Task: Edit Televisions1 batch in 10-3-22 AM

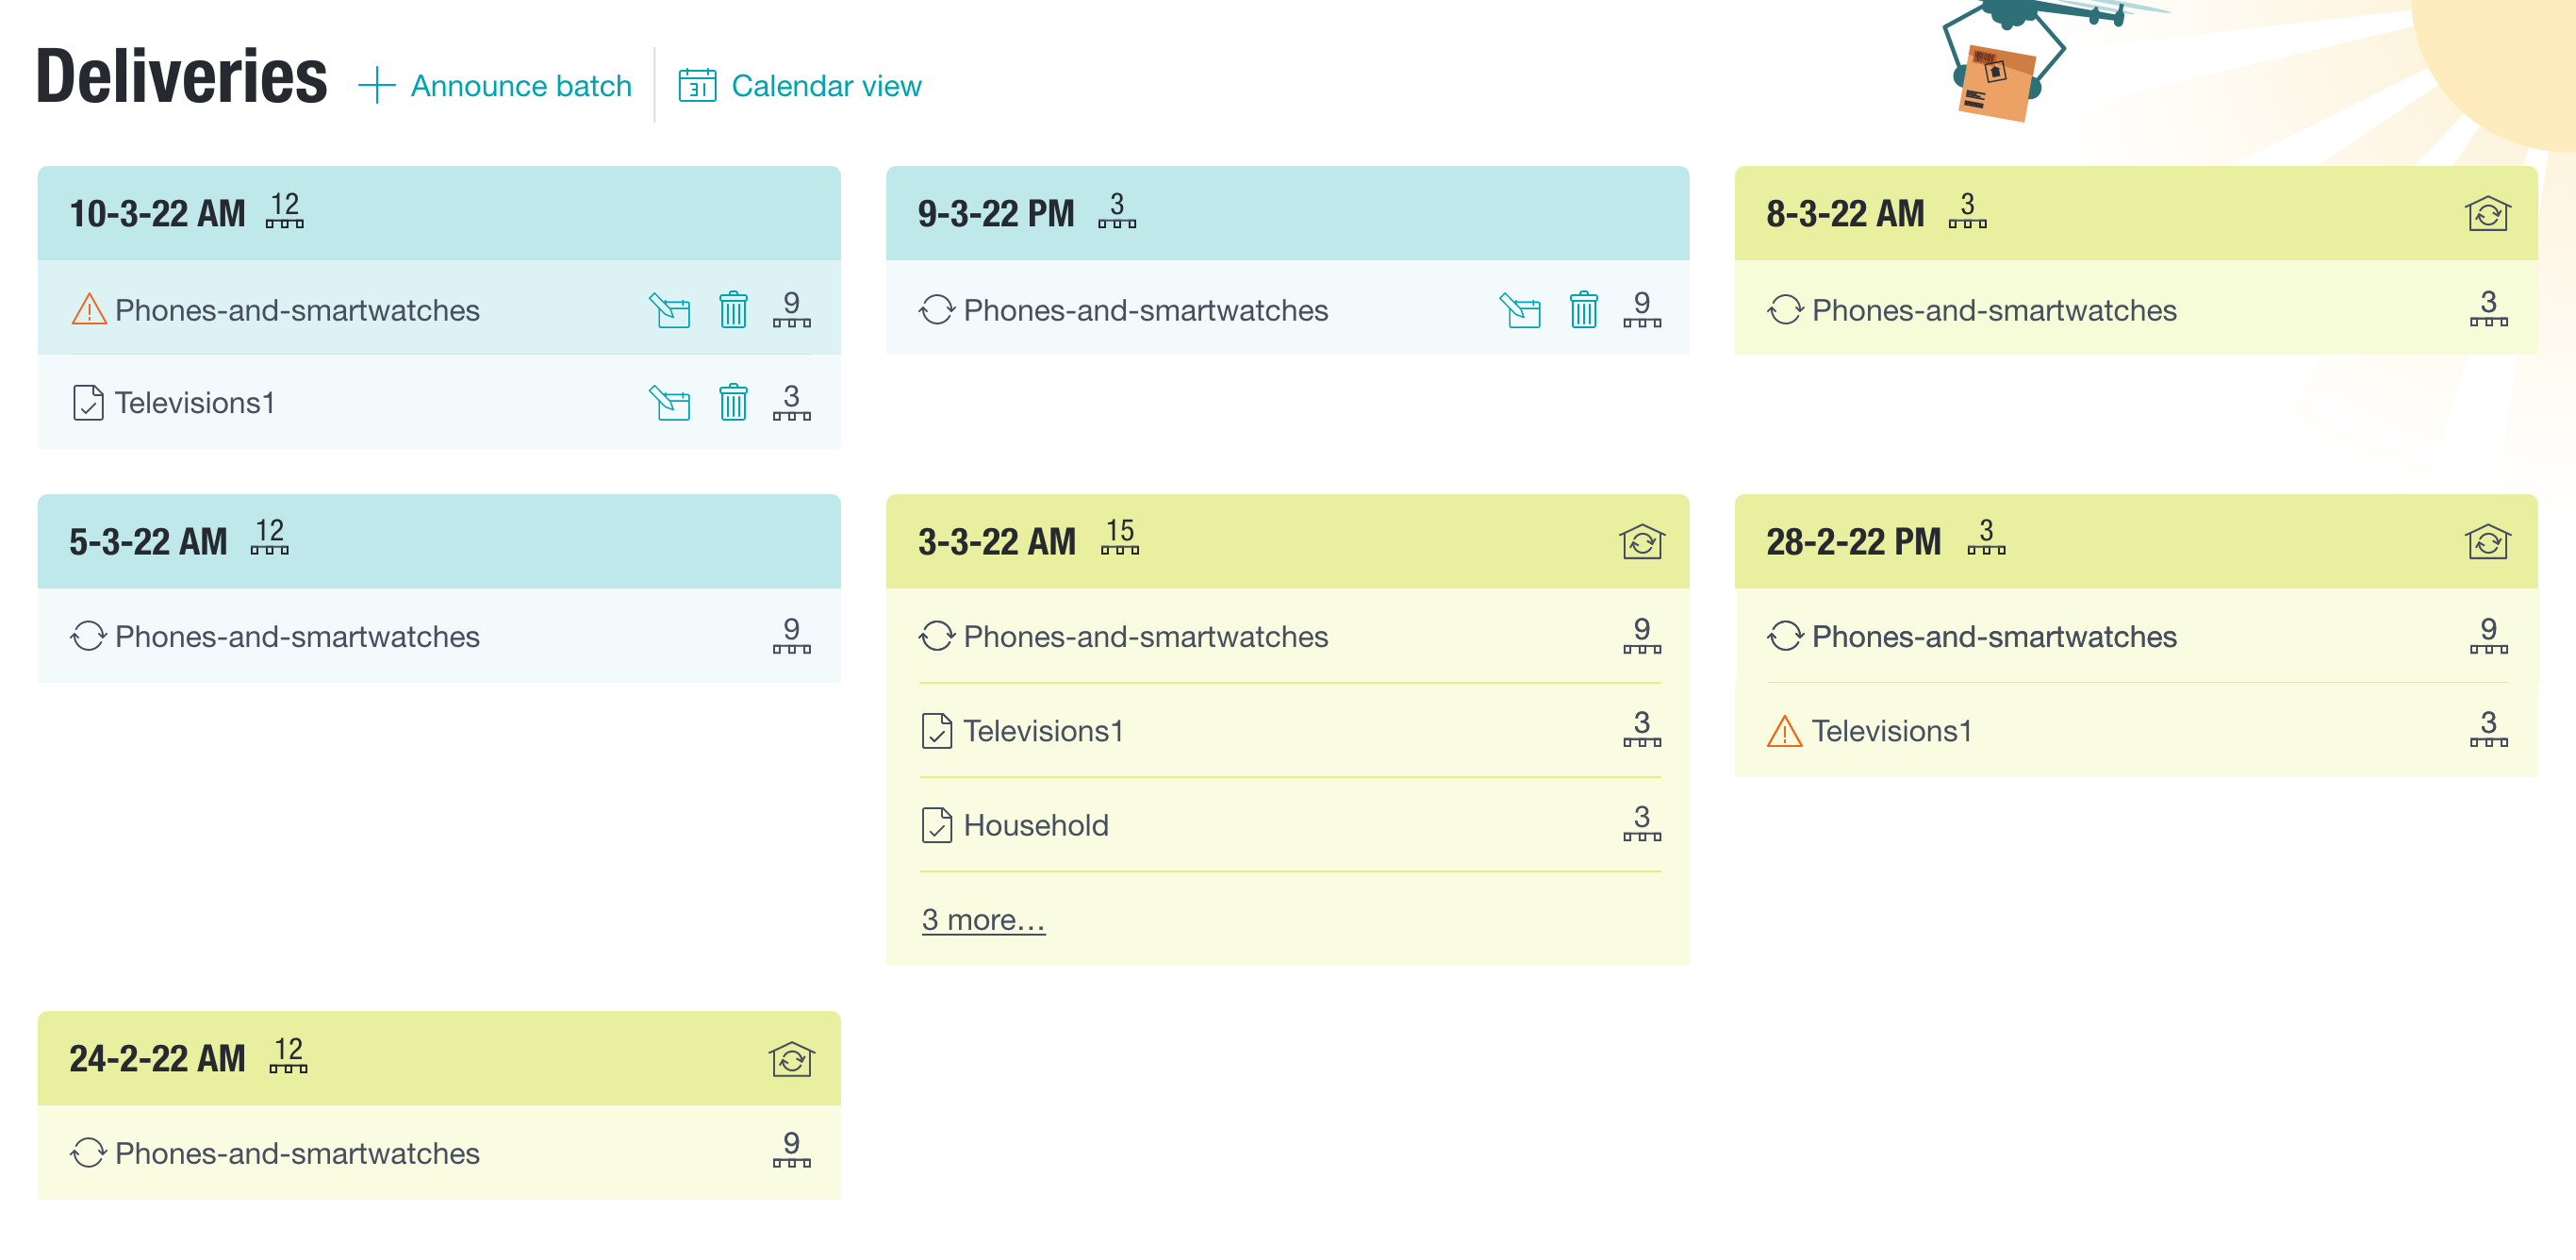Action: pyautogui.click(x=670, y=403)
